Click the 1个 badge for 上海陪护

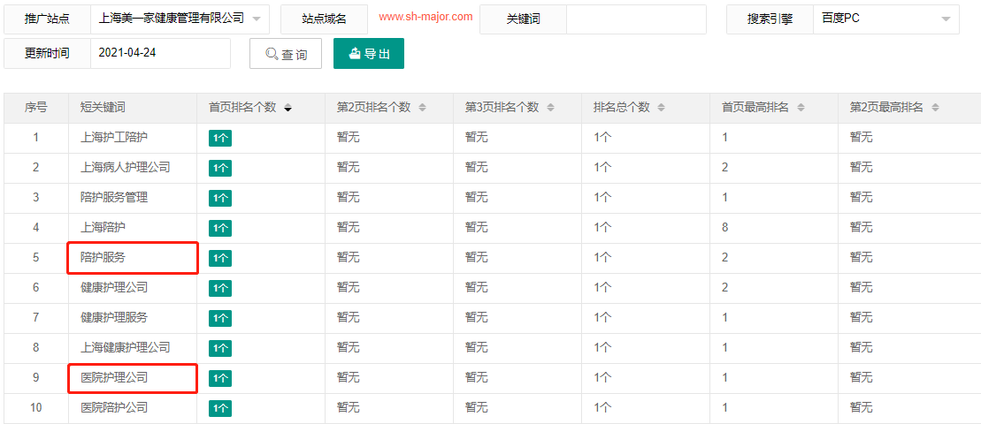pyautogui.click(x=220, y=228)
